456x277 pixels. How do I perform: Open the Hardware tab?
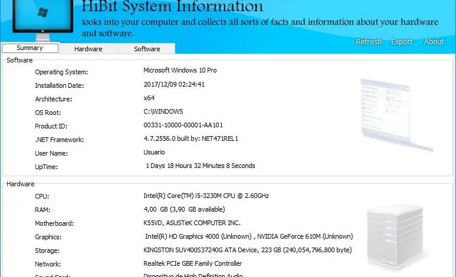coord(88,49)
